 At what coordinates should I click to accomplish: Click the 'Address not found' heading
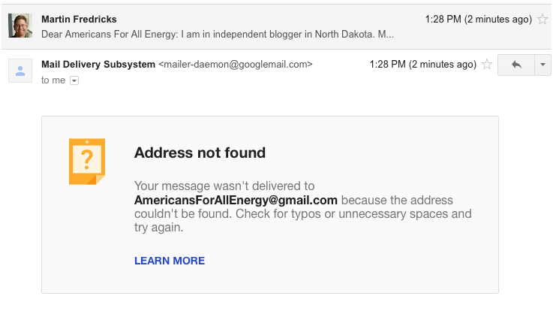point(200,153)
